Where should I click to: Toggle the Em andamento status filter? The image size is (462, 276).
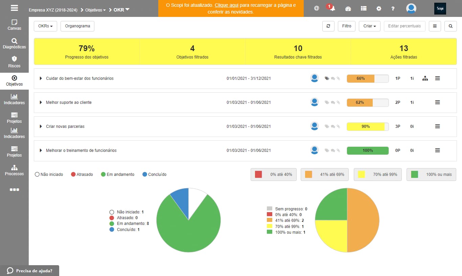(118, 175)
